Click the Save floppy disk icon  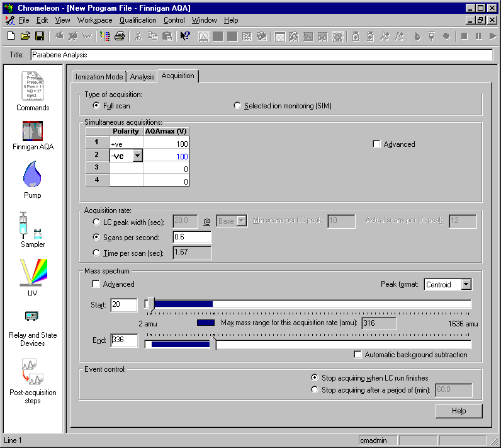(40, 36)
